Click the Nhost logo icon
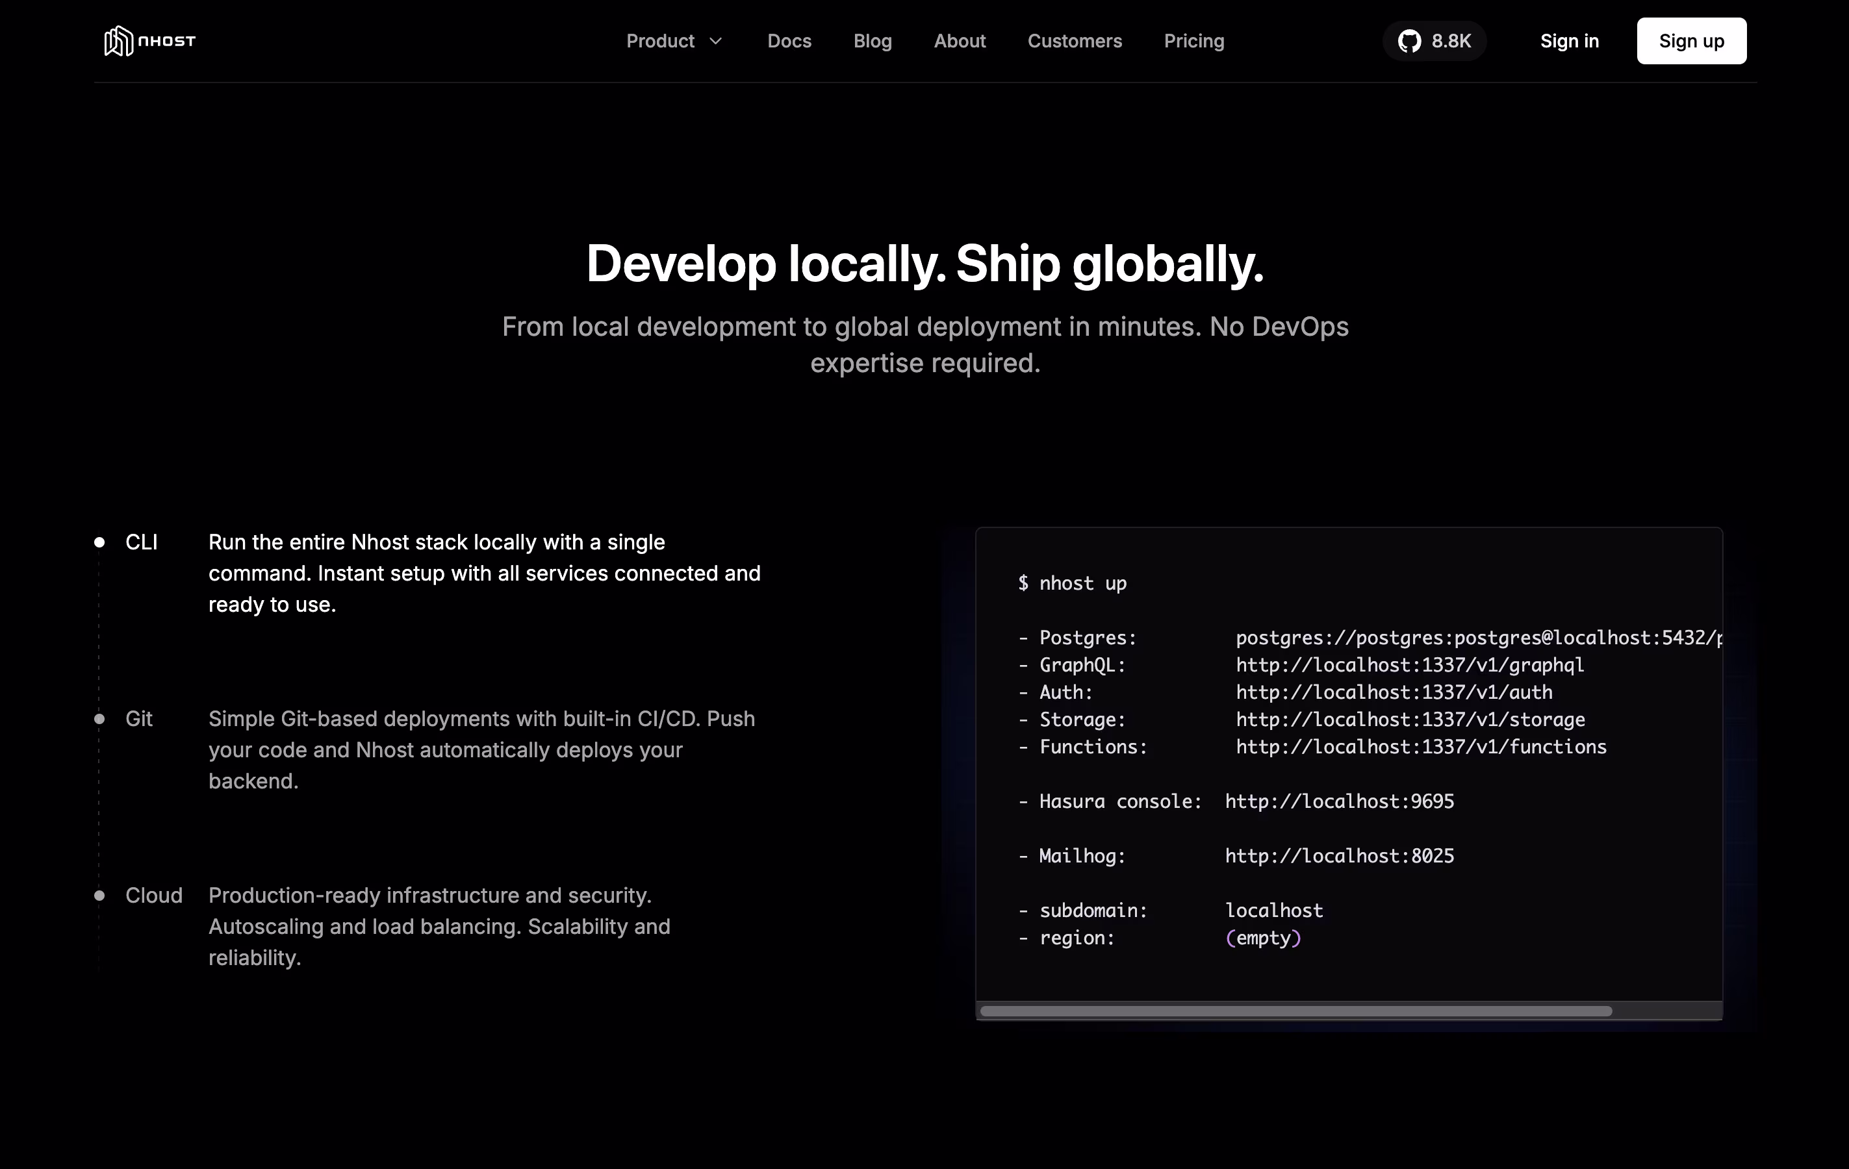Image resolution: width=1849 pixels, height=1169 pixels. click(x=118, y=41)
